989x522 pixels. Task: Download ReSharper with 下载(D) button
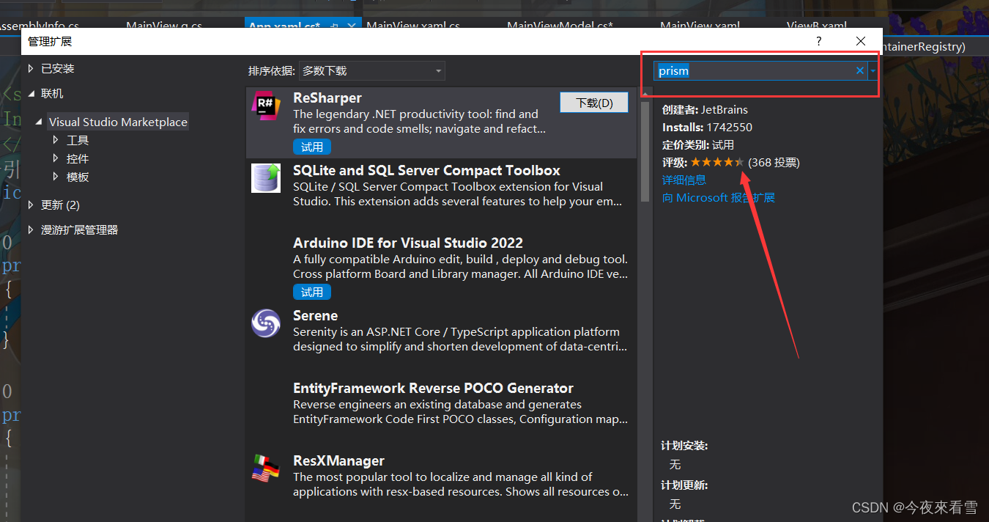(x=594, y=103)
